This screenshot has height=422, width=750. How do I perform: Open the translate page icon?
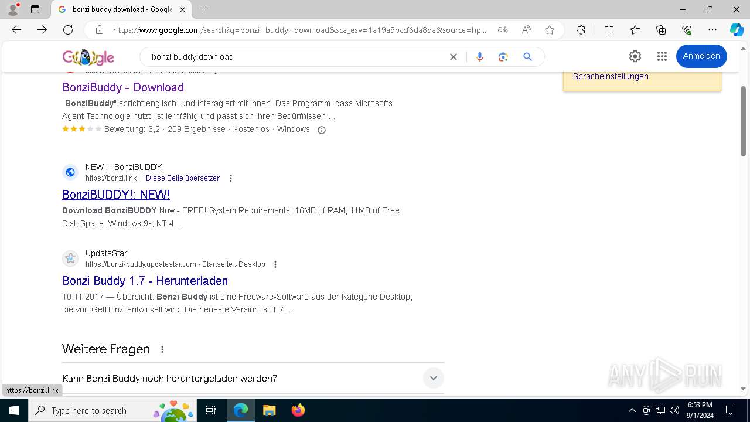tap(503, 30)
